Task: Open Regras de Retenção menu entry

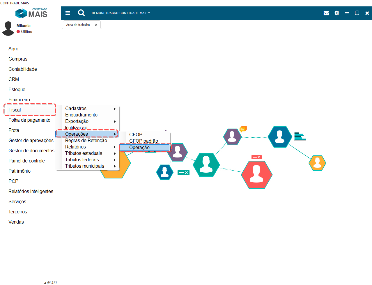Action: 86,141
